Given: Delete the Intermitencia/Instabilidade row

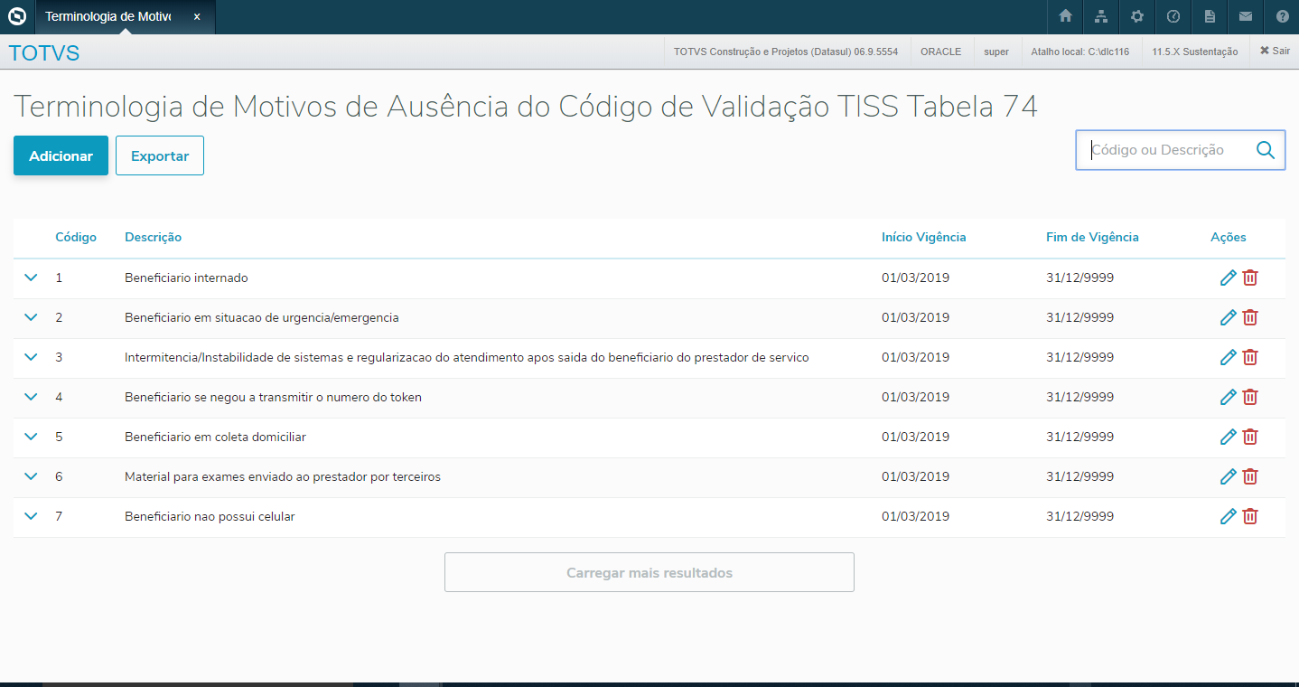Looking at the screenshot, I should click(1250, 357).
